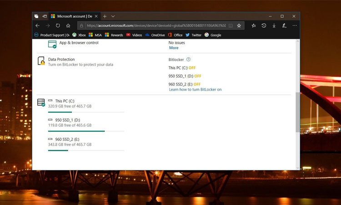The image size is (341, 205).
Task: Open the Xbox favorites bar bookmark
Action: (79, 35)
